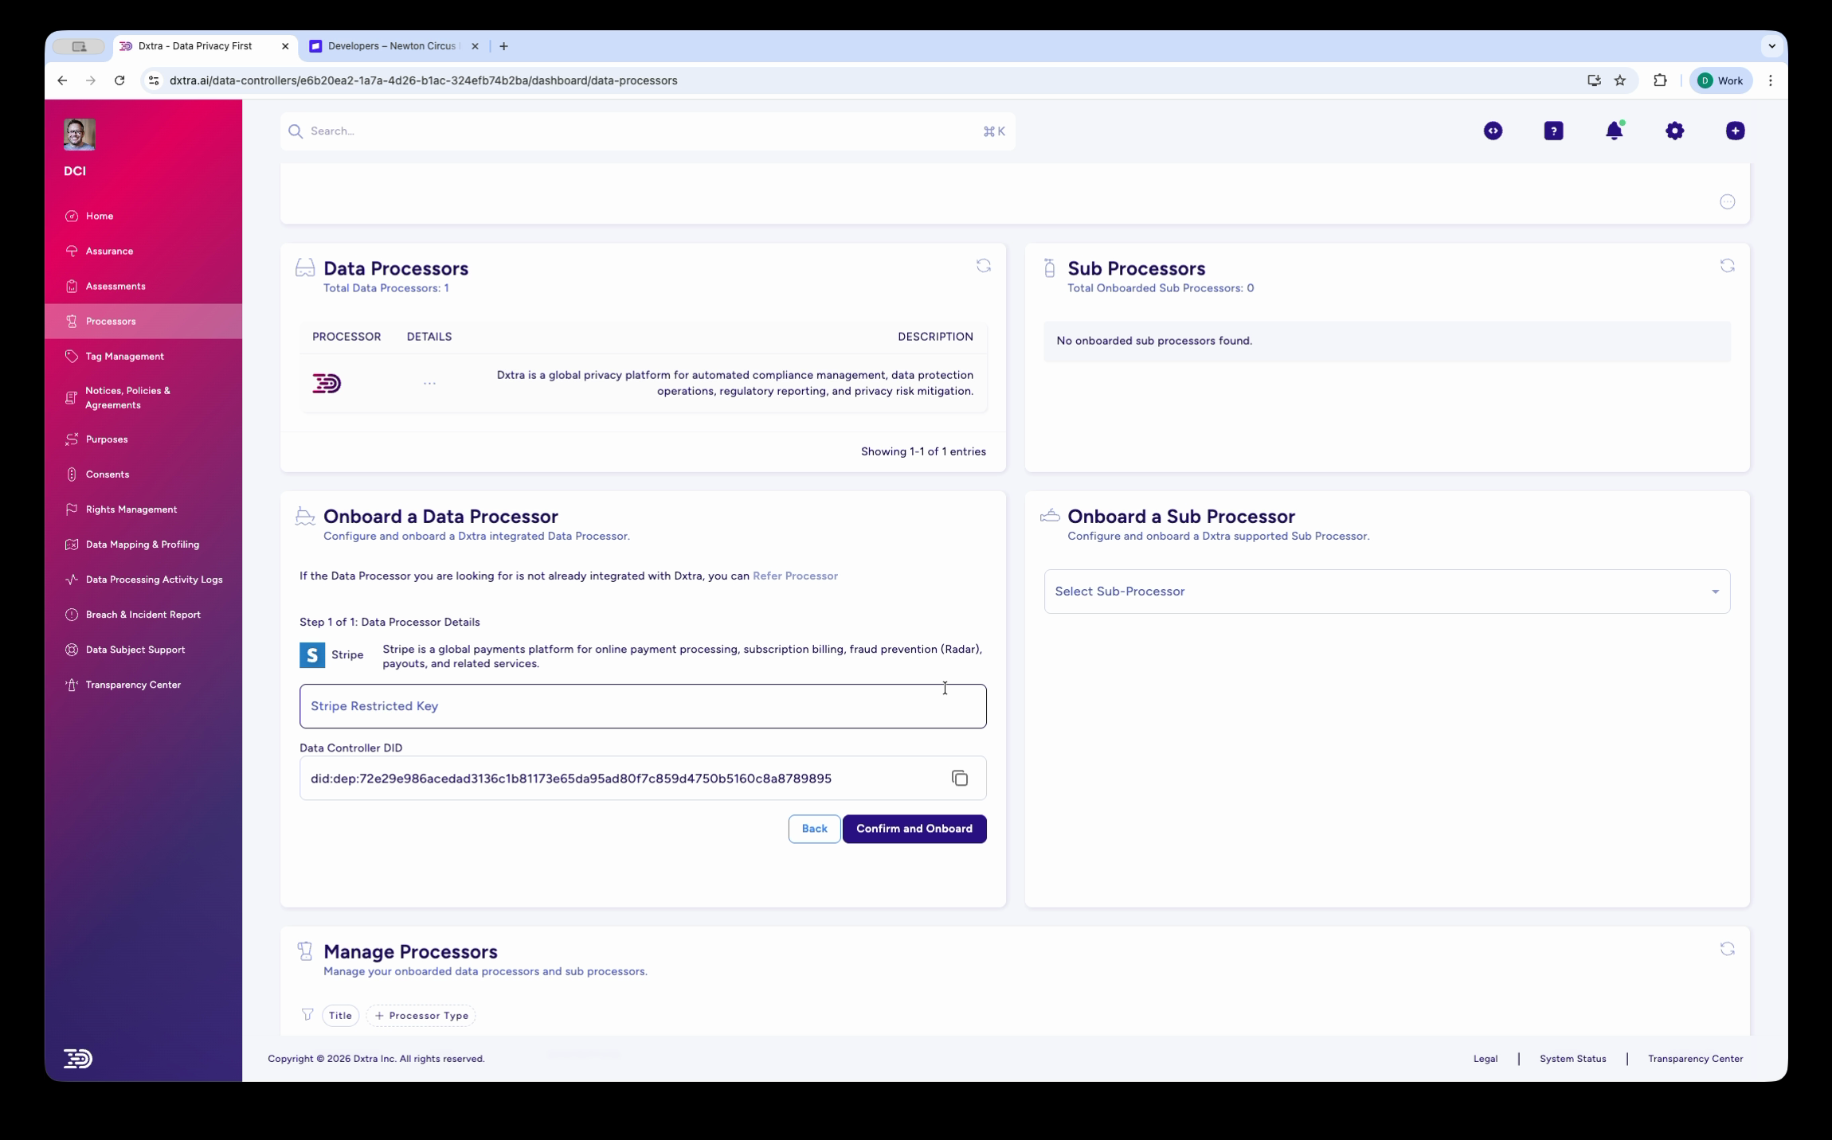Open the Select Sub-Processor dropdown
The image size is (1832, 1140).
pyautogui.click(x=1386, y=591)
